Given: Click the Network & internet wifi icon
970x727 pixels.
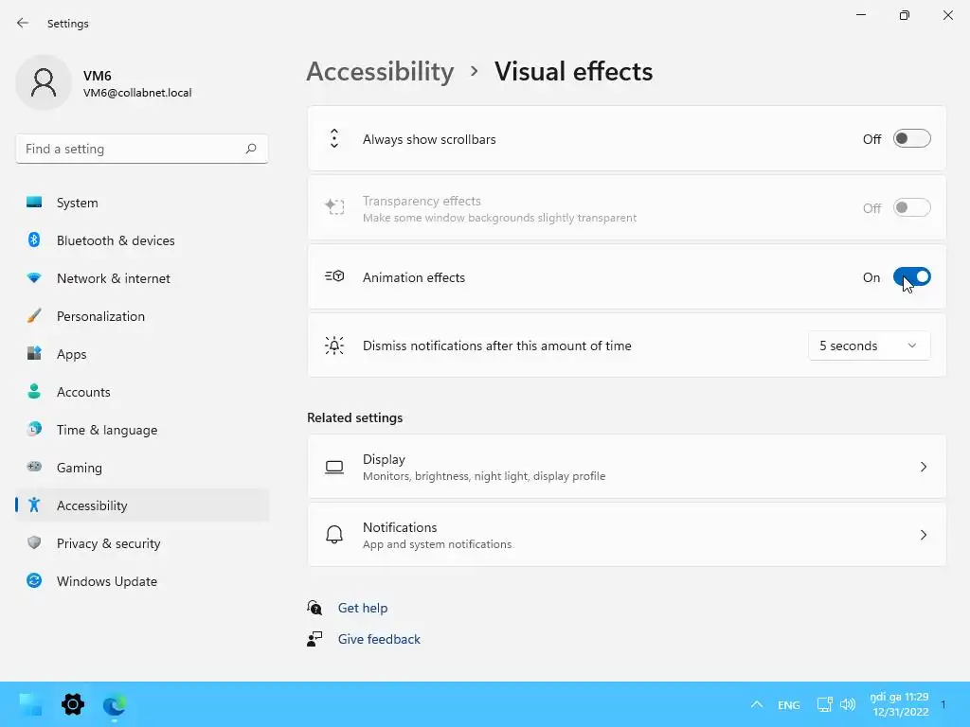Looking at the screenshot, I should click(34, 278).
